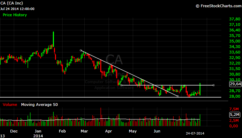Click the Jun month label on time axis
The height and width of the screenshot is (138, 242).
coord(157,131)
